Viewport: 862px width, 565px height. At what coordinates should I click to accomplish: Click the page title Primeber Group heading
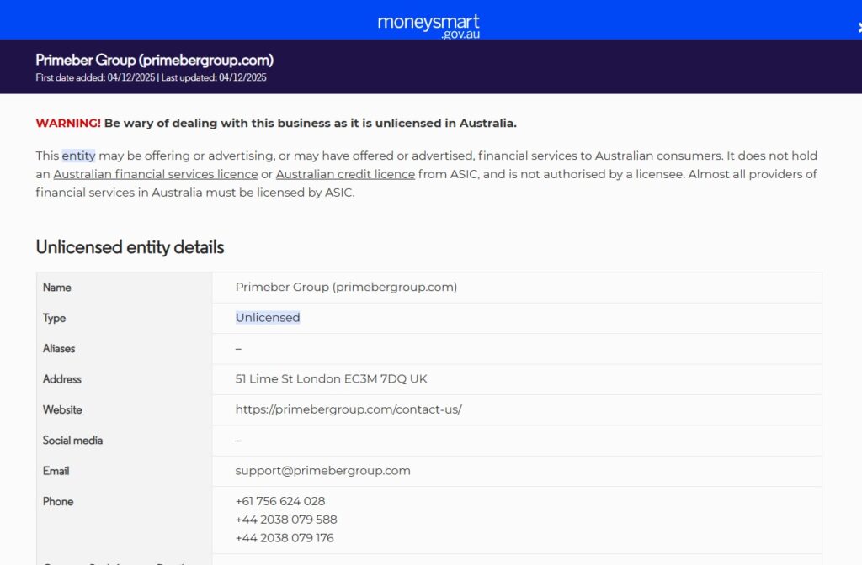[154, 61]
